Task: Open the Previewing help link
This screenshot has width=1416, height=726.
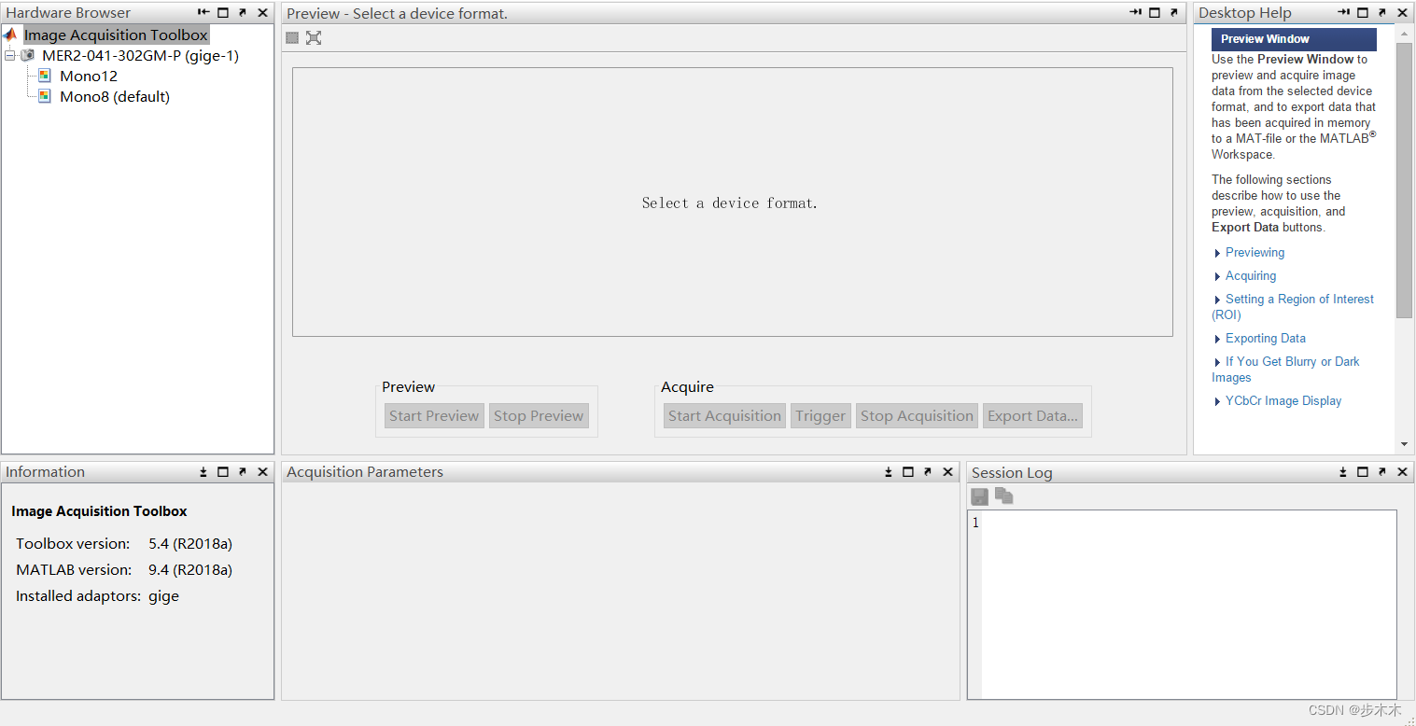Action: 1255,253
